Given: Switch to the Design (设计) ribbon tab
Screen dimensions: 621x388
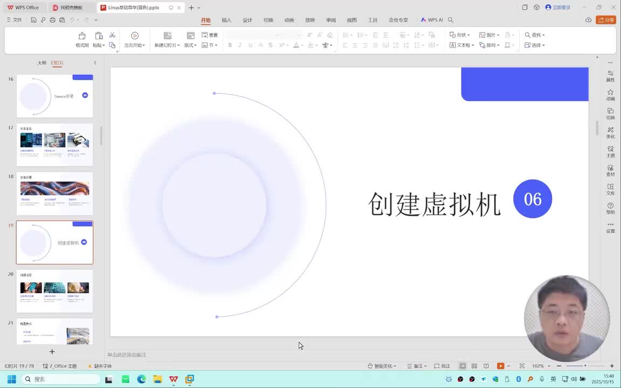Looking at the screenshot, I should point(247,20).
